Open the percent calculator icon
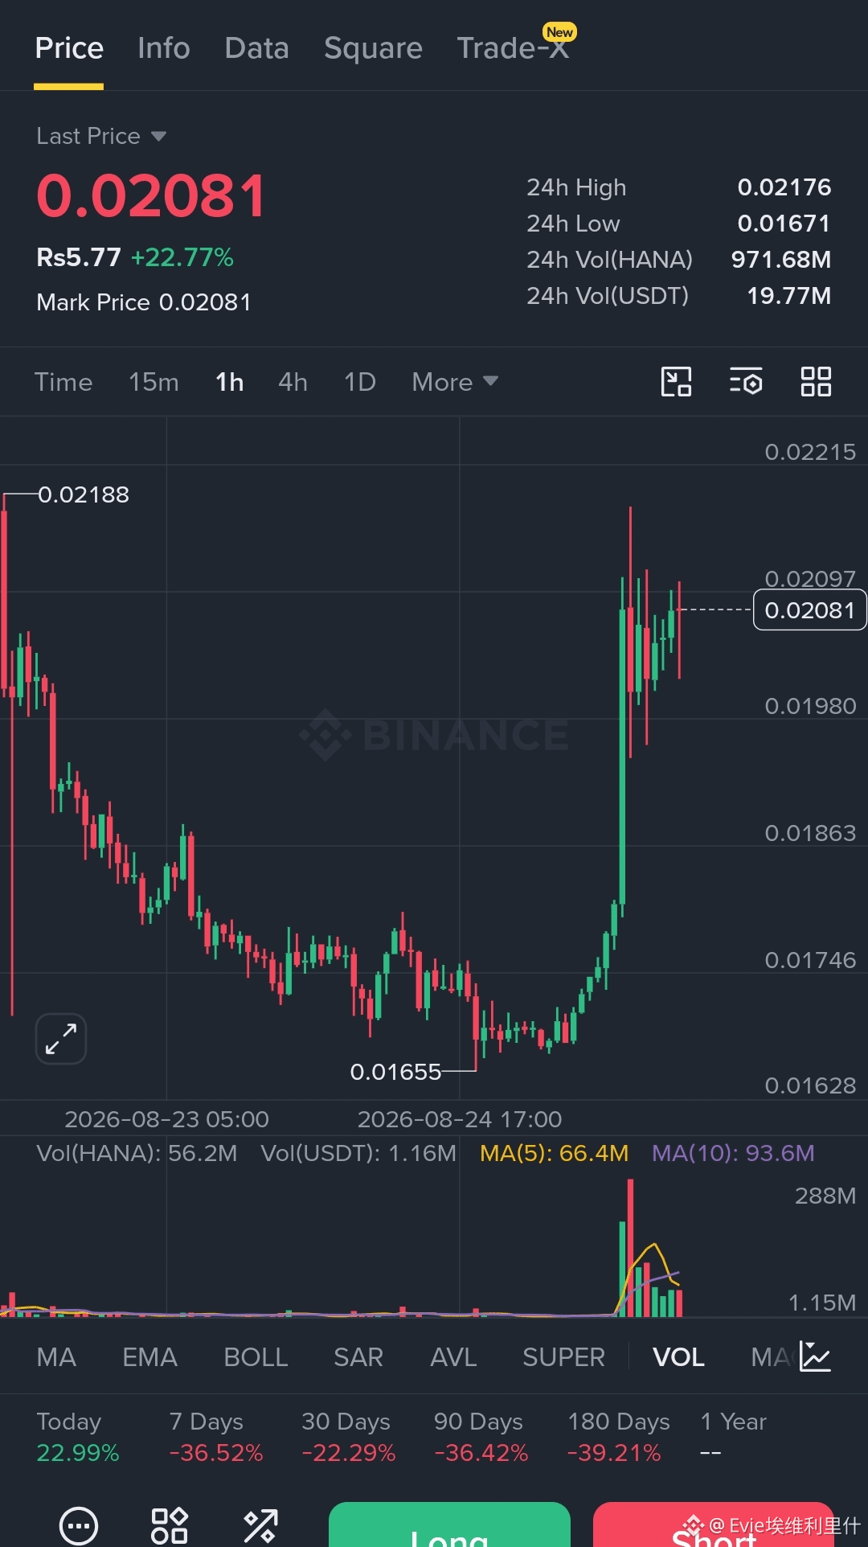Screen dimensions: 868x1547 pyautogui.click(x=260, y=1525)
